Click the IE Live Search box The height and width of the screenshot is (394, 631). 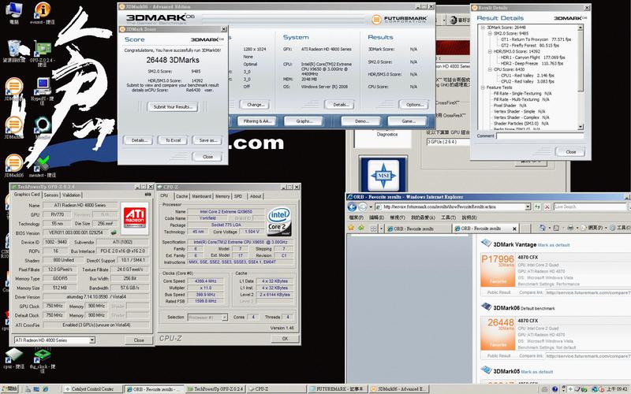coord(590,206)
